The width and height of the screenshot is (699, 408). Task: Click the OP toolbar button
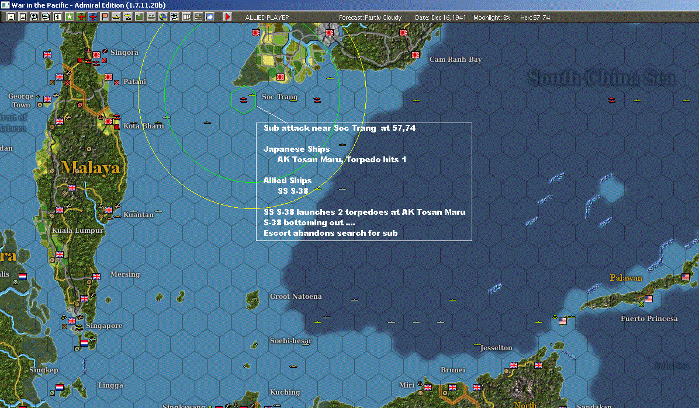click(x=186, y=17)
